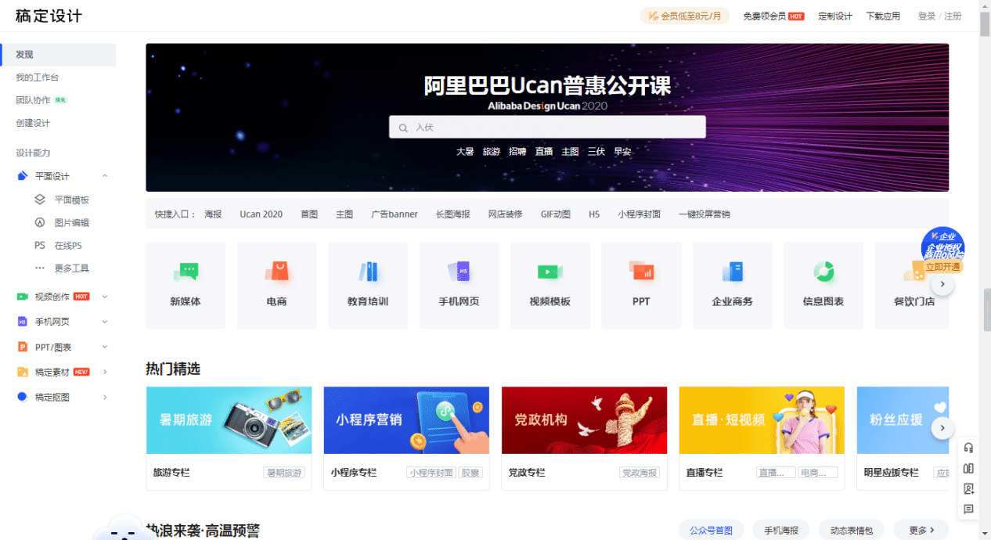Expand the 手机网页 sidebar chevron

(105, 322)
